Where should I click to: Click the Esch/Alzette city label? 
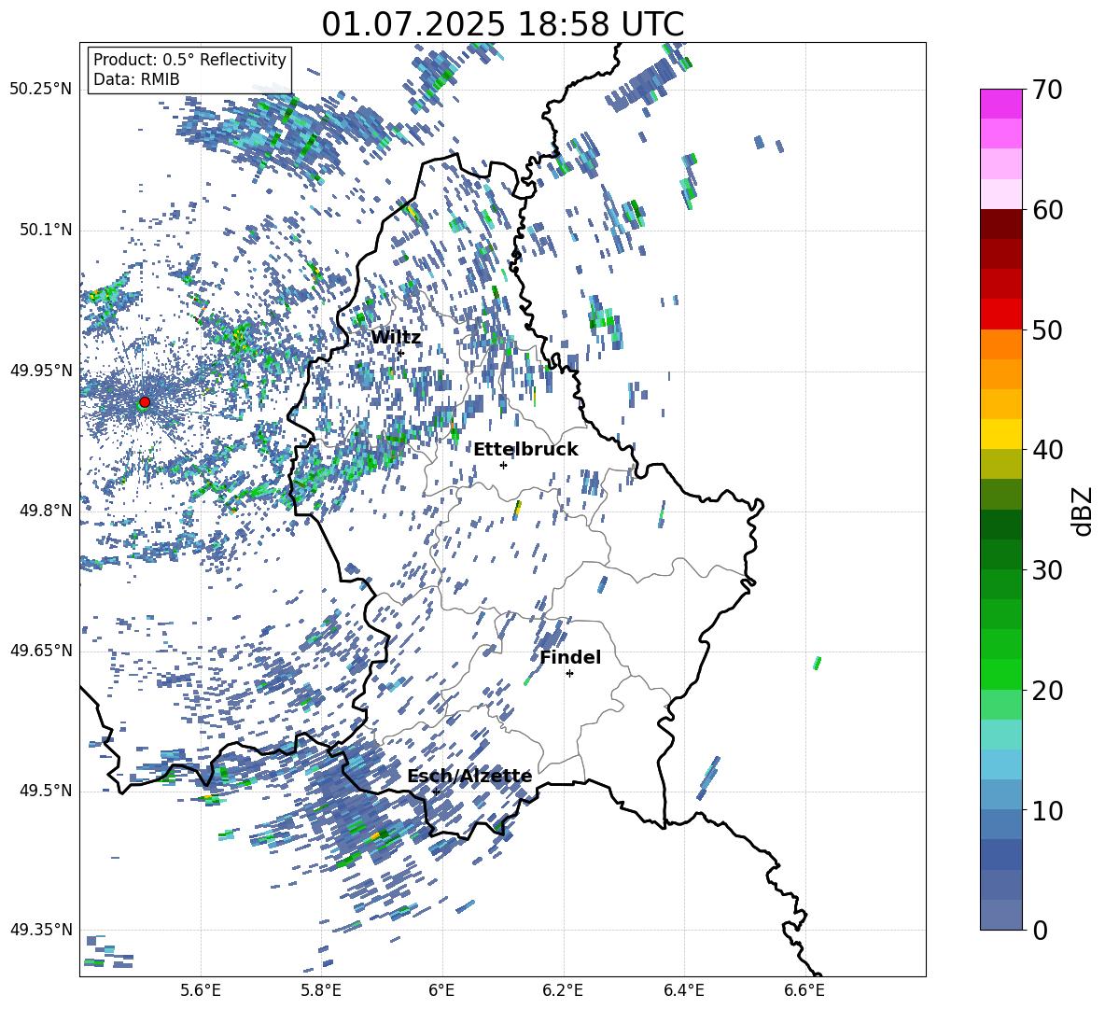(469, 777)
